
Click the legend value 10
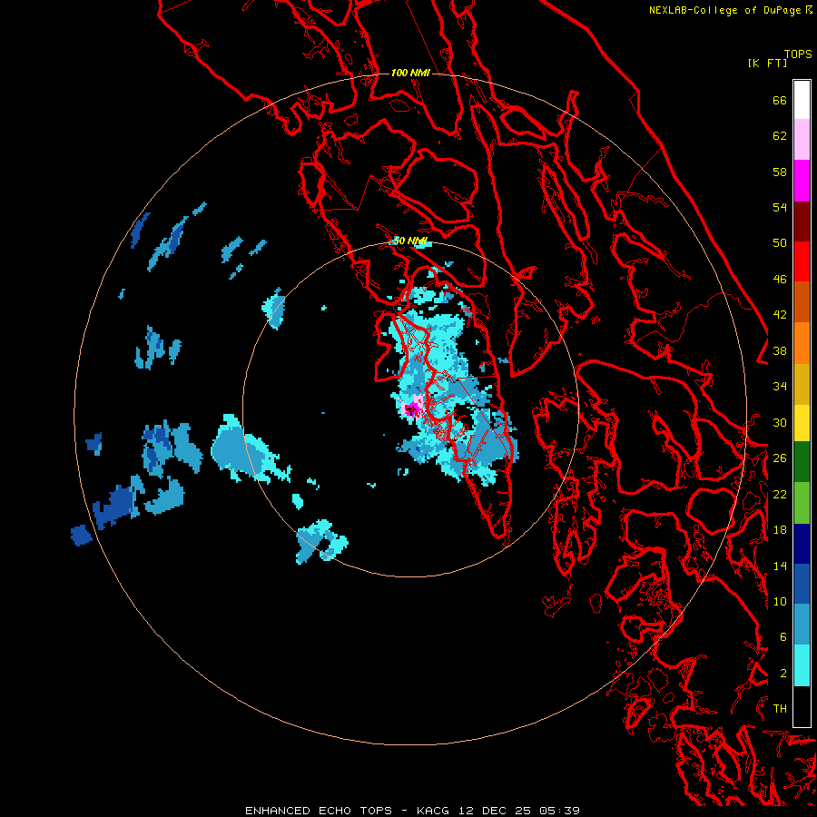(x=780, y=601)
